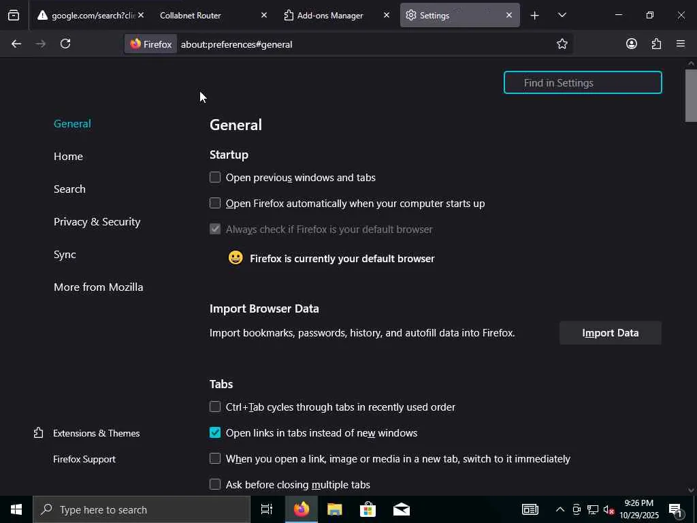Bookmark this page with the star
This screenshot has height=523, width=697.
[562, 44]
